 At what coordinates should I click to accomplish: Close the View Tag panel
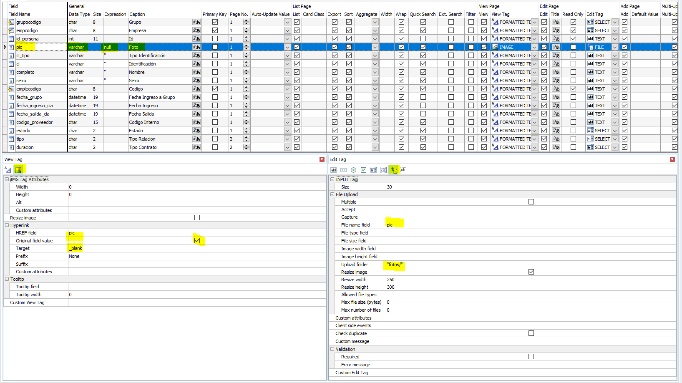[x=322, y=159]
